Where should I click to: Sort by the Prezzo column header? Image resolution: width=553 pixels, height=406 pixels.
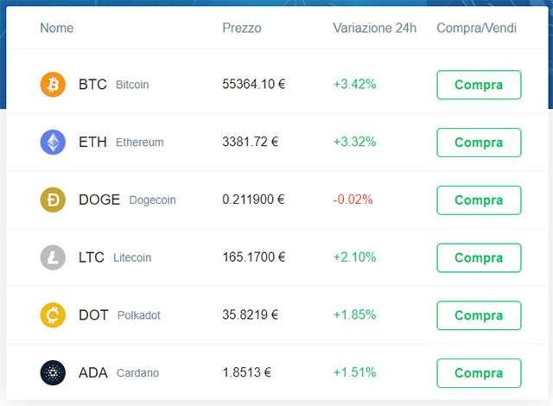pos(242,28)
